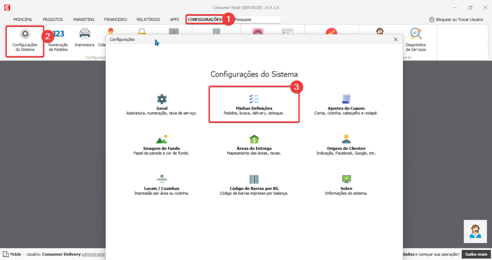Open Locais / Cozinhas settings

point(161,180)
